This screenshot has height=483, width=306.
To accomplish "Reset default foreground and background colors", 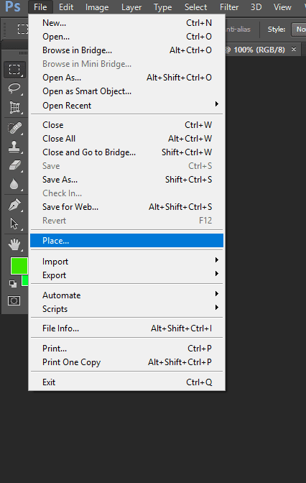I will (13, 284).
